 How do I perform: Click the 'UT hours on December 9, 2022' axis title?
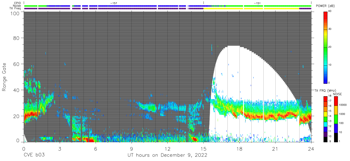pyautogui.click(x=167, y=156)
